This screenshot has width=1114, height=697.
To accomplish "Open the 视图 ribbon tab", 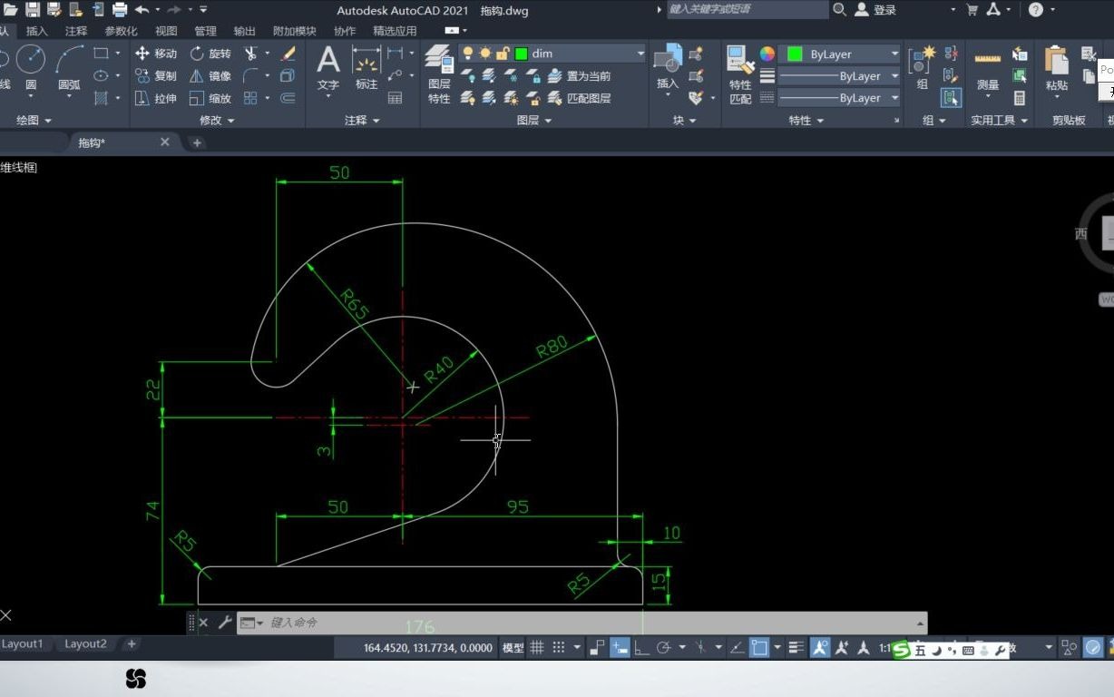I will tap(166, 30).
